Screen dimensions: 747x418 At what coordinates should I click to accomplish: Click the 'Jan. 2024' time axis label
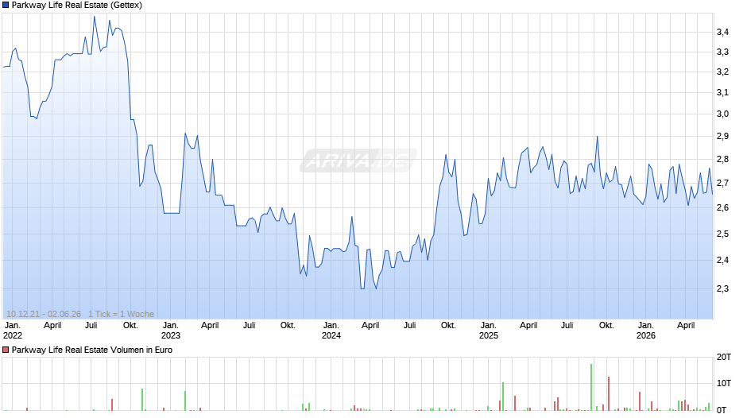[331, 331]
